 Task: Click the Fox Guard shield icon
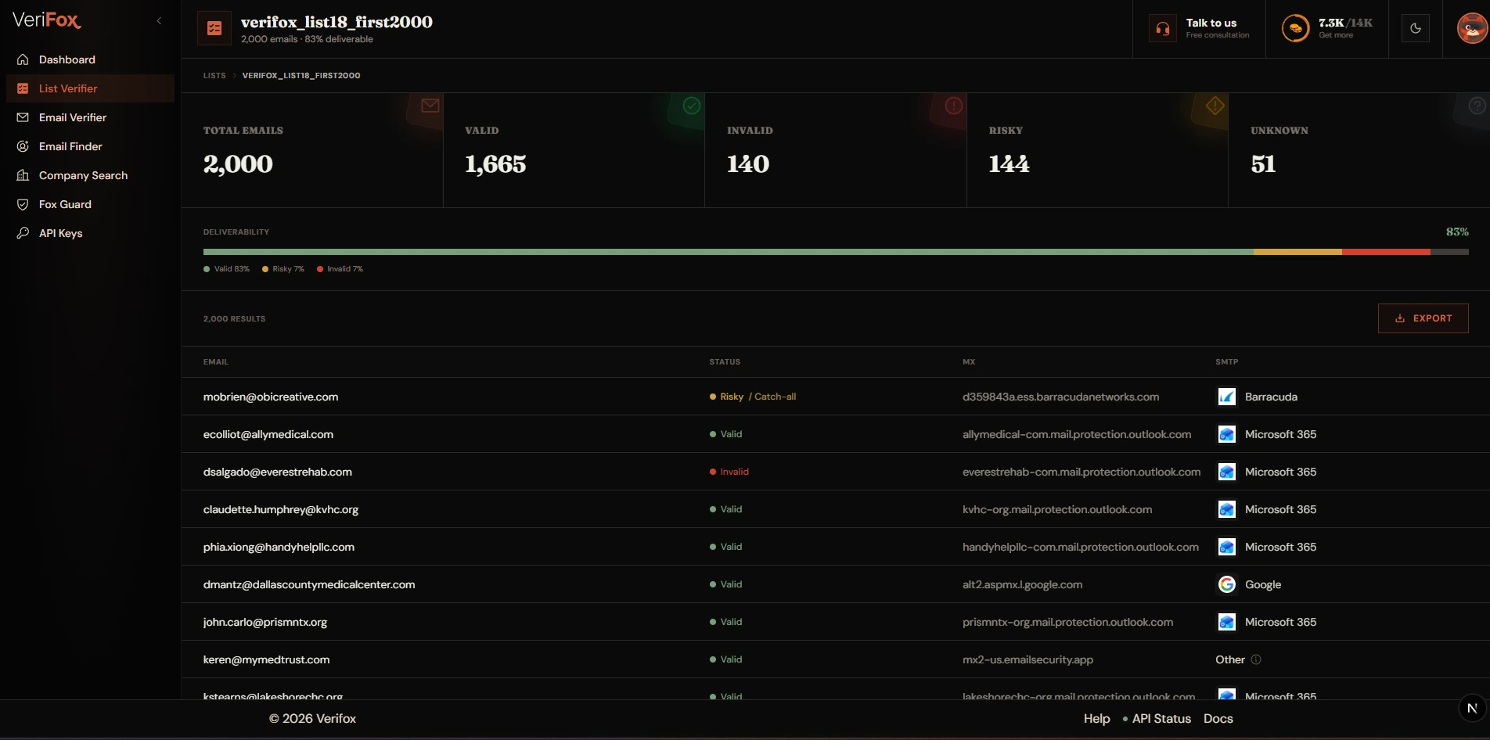pyautogui.click(x=23, y=204)
